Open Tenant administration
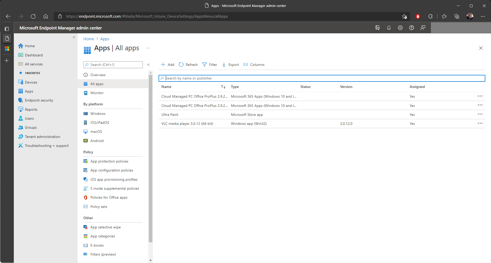Image resolution: width=491 pixels, height=263 pixels. coord(39,137)
